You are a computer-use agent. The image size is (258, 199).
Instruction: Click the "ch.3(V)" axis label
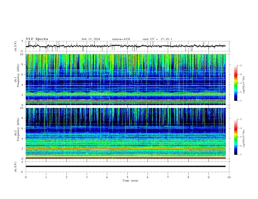point(16,167)
